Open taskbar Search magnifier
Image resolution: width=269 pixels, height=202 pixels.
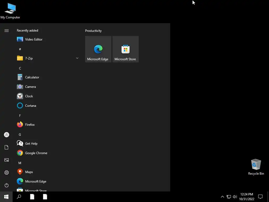point(19,197)
